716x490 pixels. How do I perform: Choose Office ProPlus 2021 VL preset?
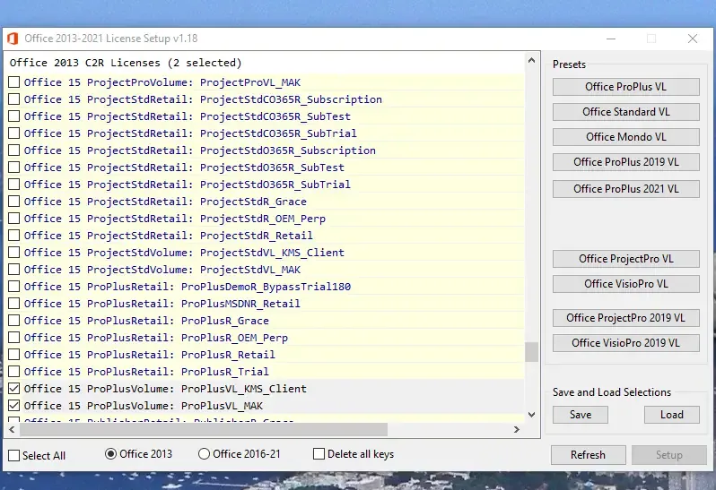click(x=625, y=189)
